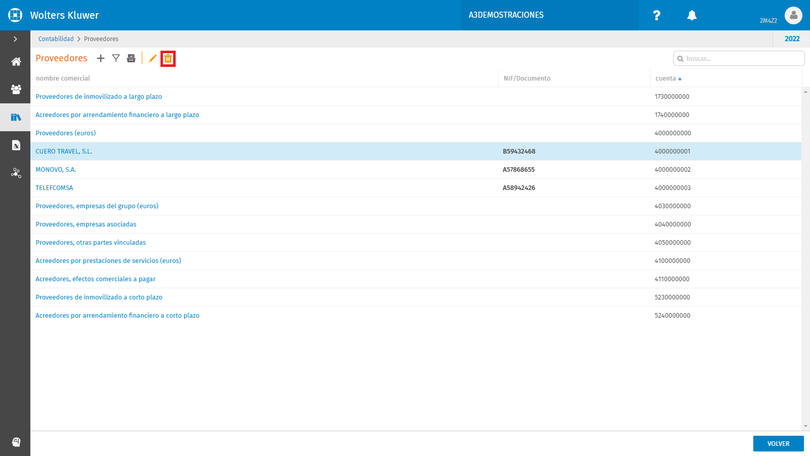Image resolution: width=810 pixels, height=456 pixels.
Task: Open the accounting books icon in sidebar
Action: tap(16, 117)
